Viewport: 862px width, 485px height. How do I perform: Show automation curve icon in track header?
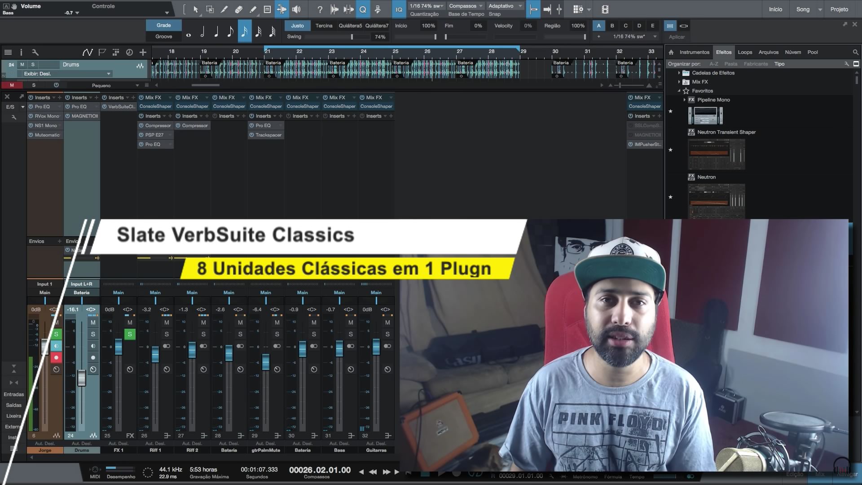[88, 53]
